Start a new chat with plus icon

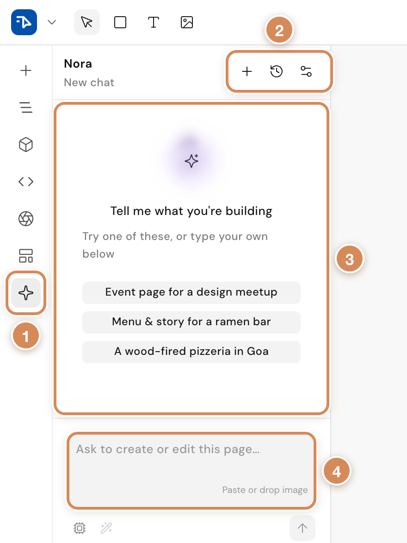[x=247, y=71]
